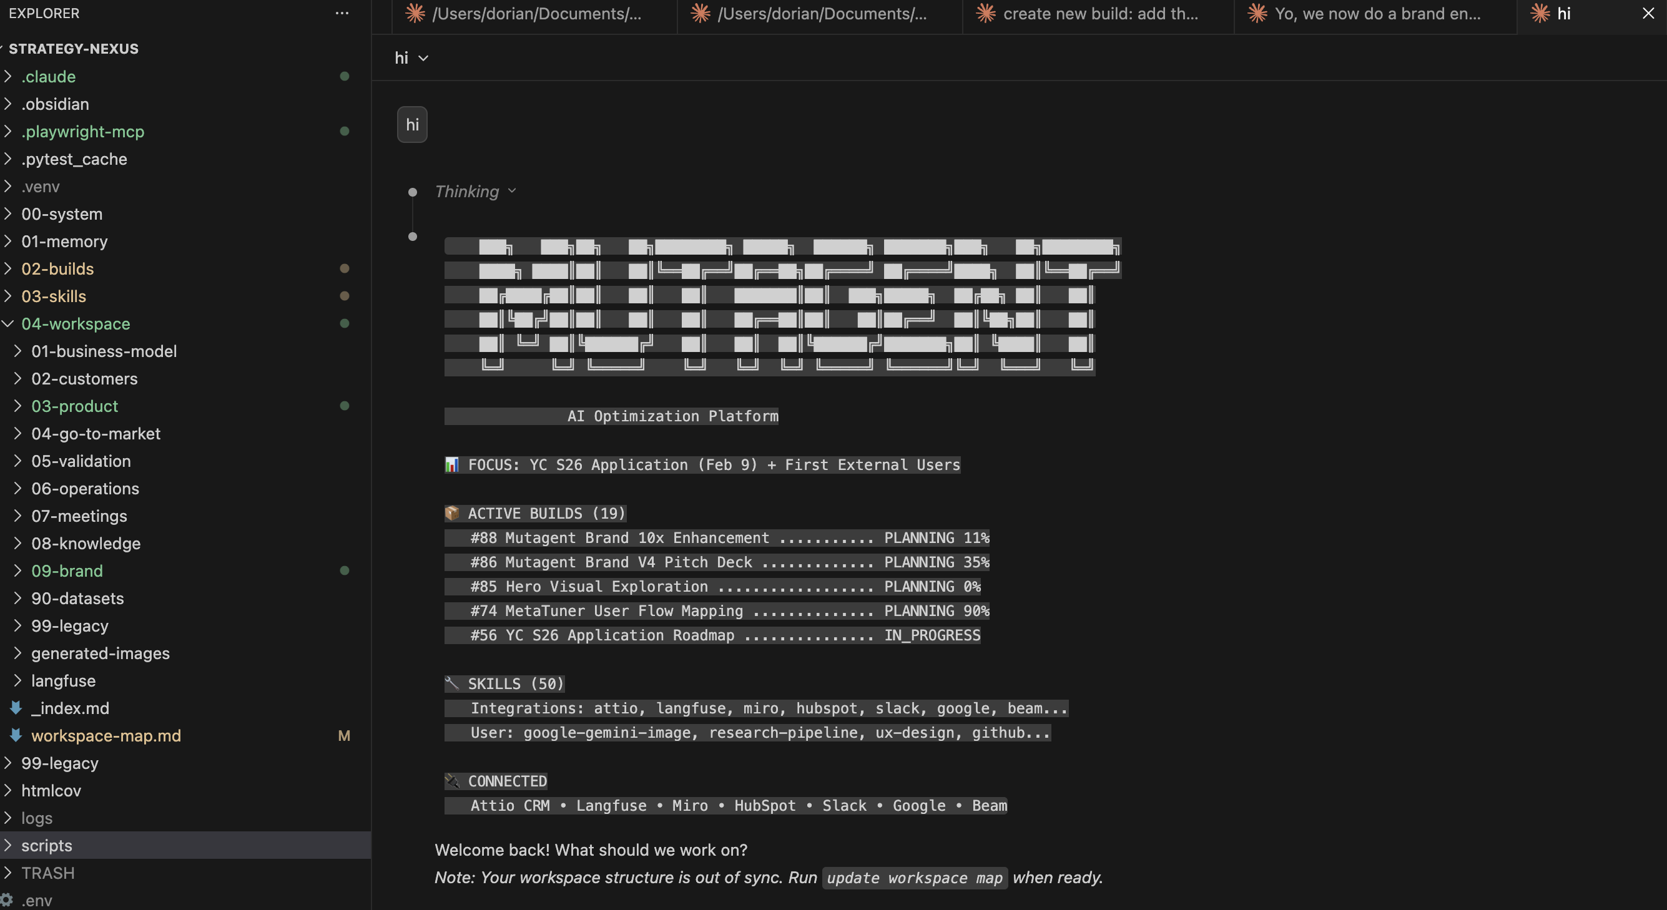
Task: Click the Claude icon on "Yo, we now do a brand" tab
Action: point(1257,13)
